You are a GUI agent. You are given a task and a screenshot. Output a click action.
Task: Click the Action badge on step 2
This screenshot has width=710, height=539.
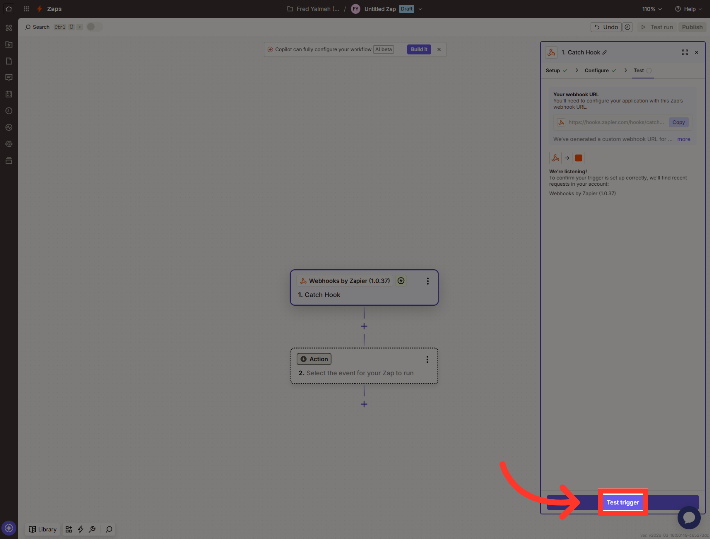[314, 359]
